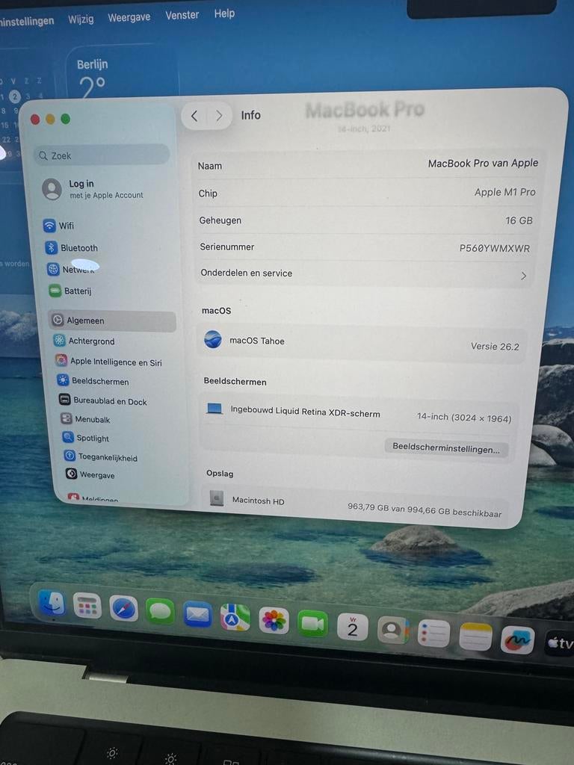Viewport: 574px width, 765px height.
Task: Open FaceTime from the Dock
Action: (312, 624)
